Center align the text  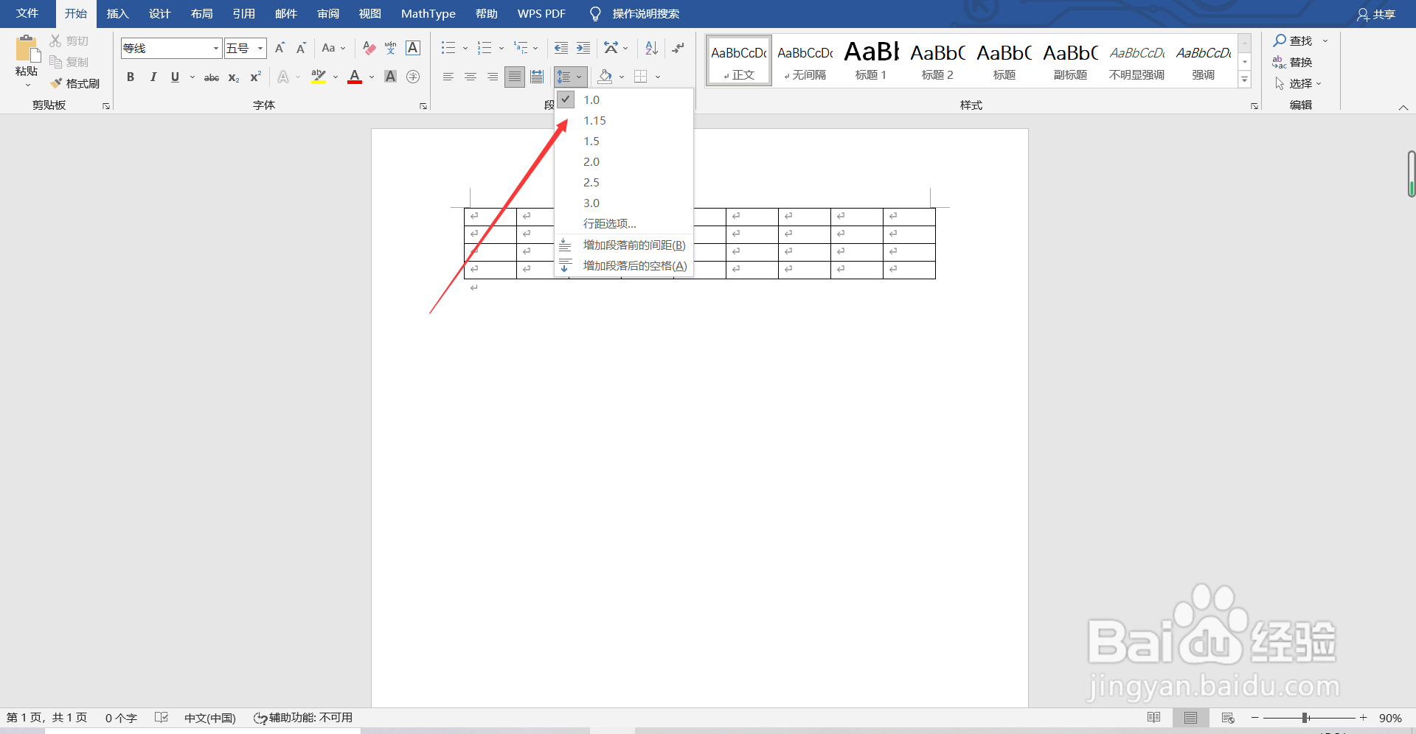pyautogui.click(x=471, y=77)
